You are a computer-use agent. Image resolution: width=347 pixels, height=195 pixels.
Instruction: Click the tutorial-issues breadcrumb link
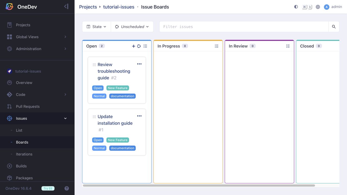pyautogui.click(x=119, y=7)
